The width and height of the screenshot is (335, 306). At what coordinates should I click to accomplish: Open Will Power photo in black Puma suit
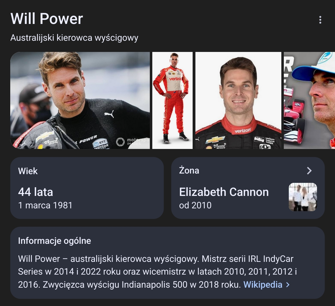click(80, 100)
